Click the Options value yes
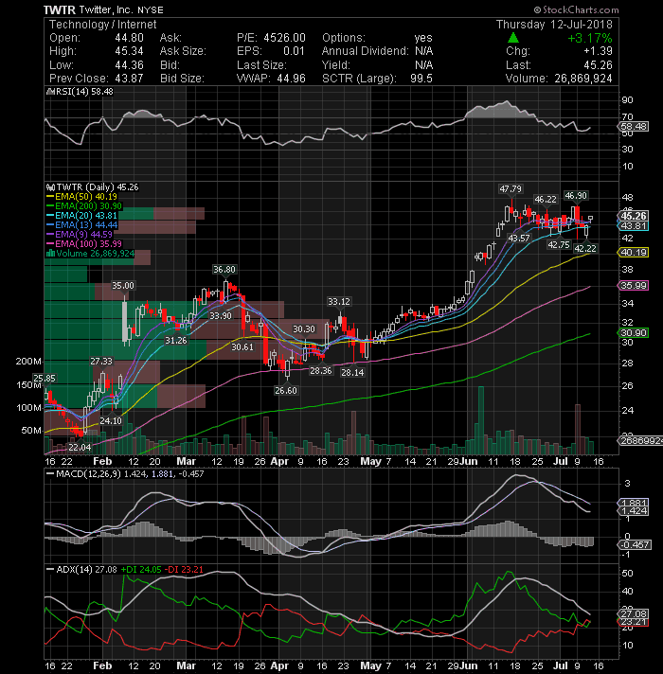The image size is (663, 674). point(423,38)
